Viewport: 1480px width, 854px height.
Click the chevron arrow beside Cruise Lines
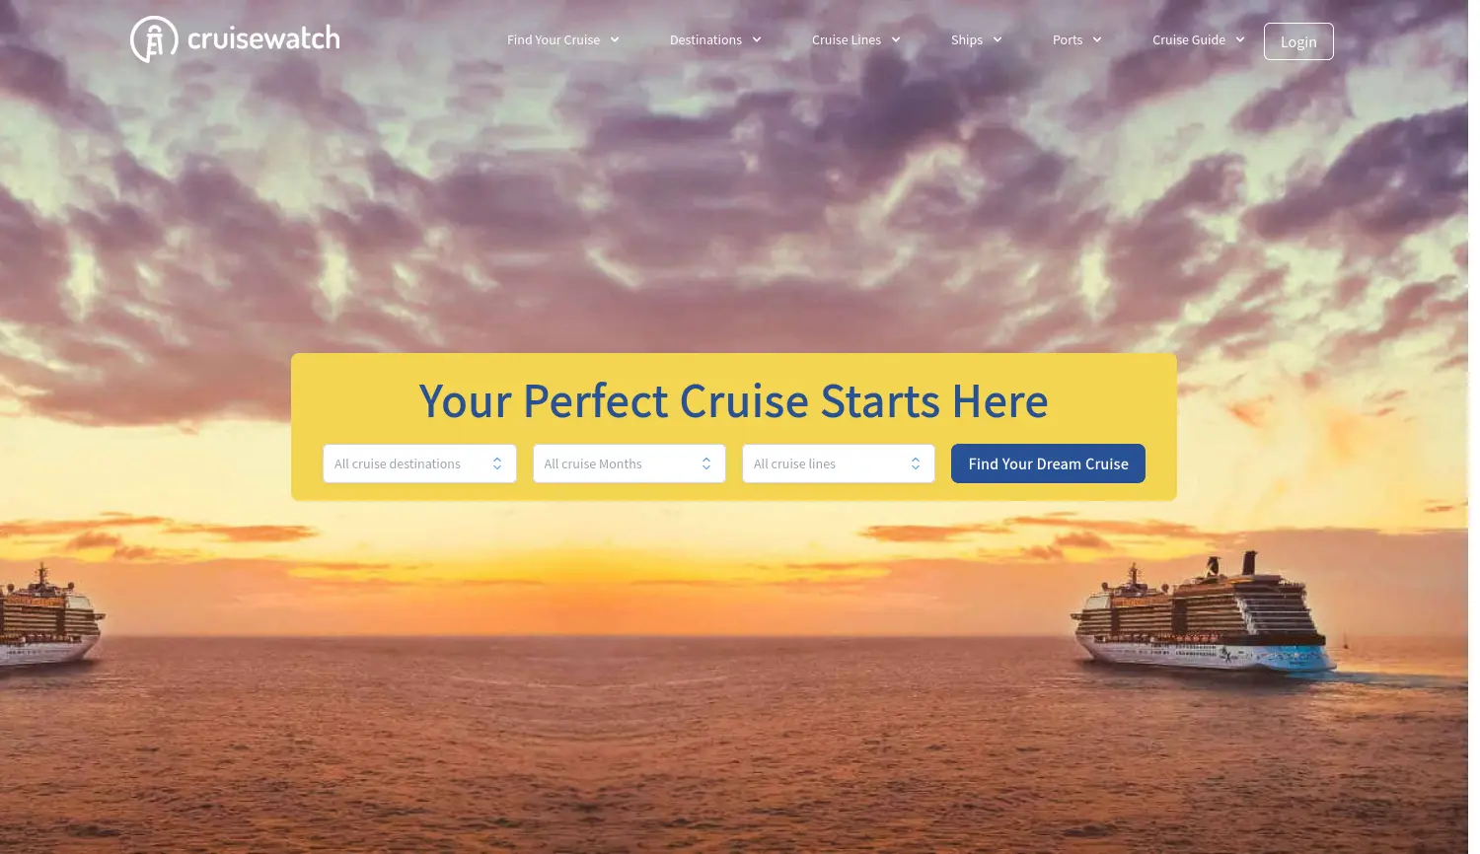[x=896, y=40]
